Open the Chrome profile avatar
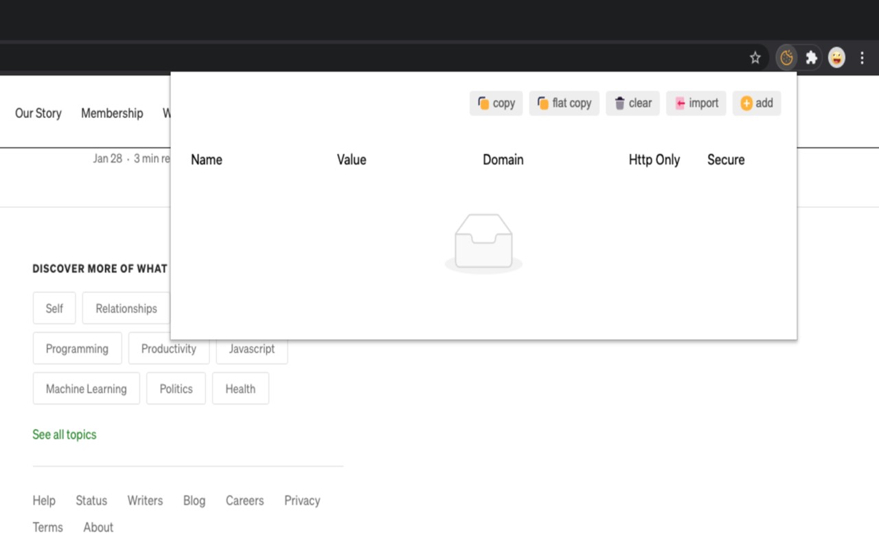This screenshot has width=879, height=549. point(836,58)
